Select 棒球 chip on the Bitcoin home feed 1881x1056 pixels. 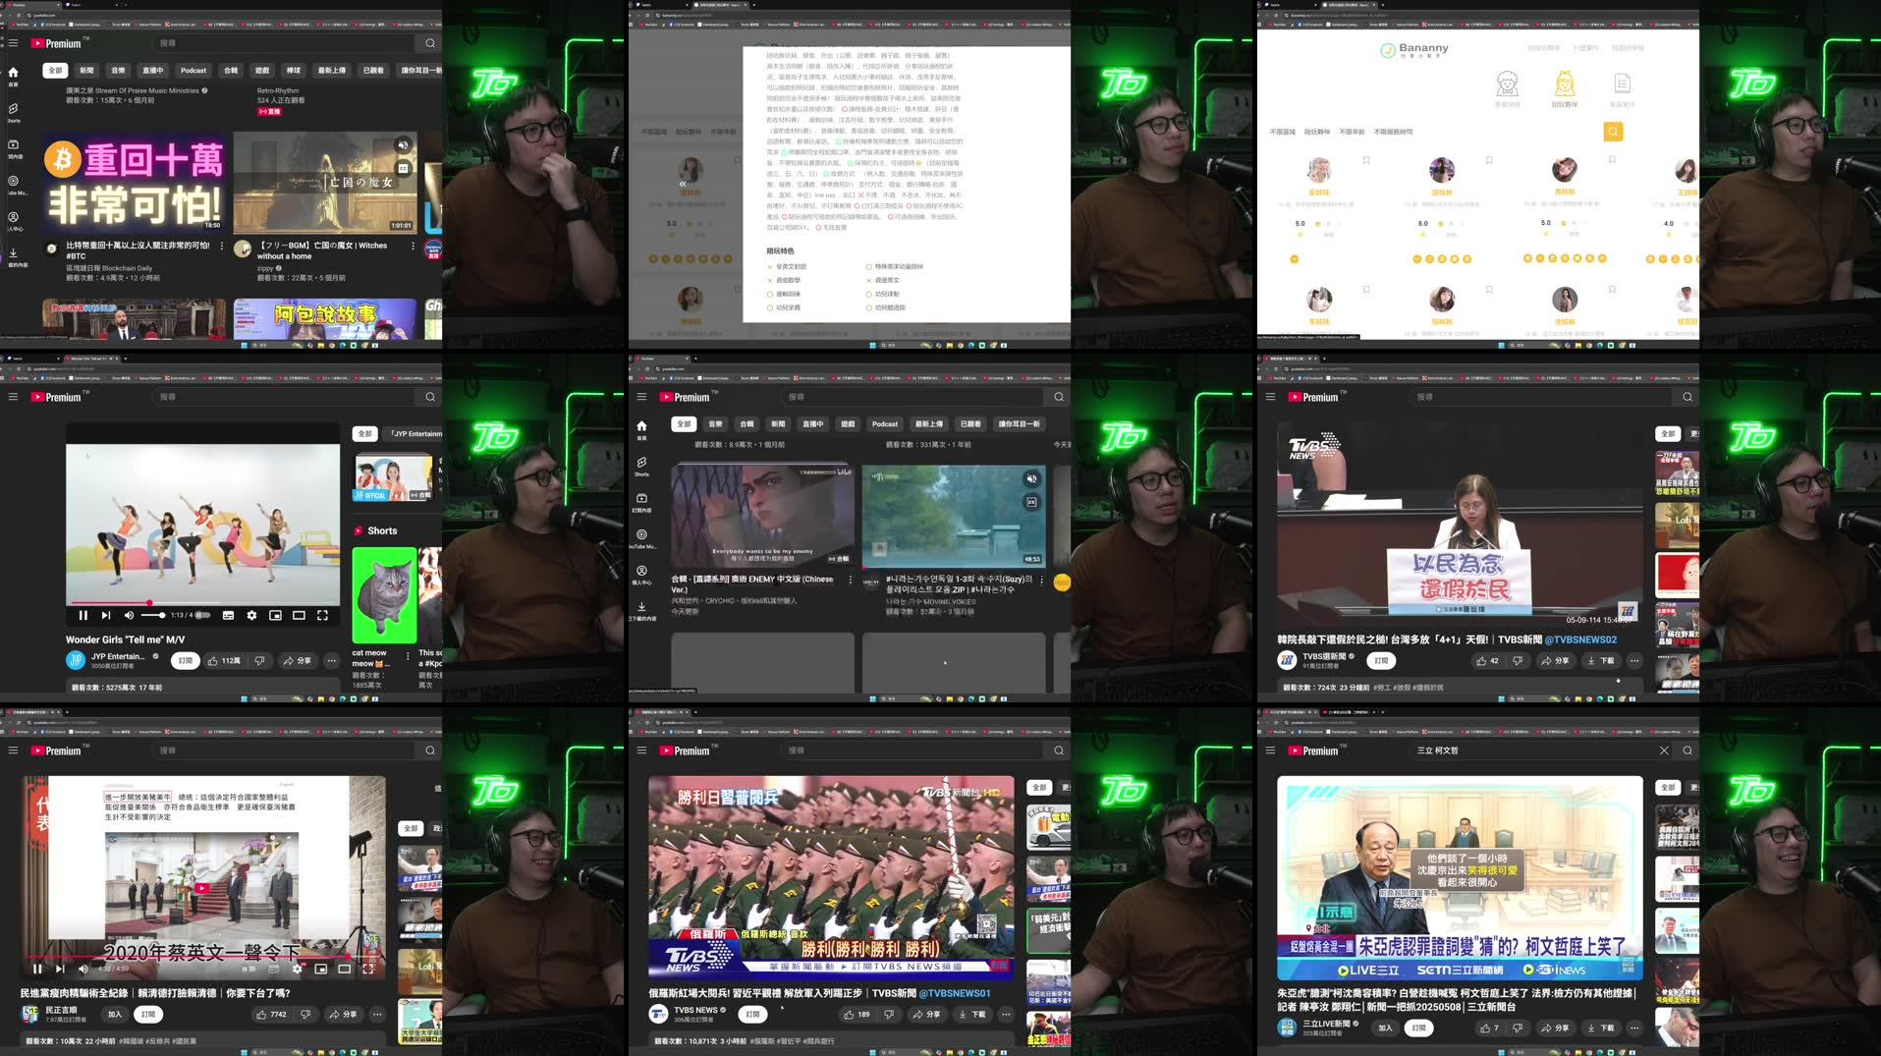pyautogui.click(x=293, y=71)
